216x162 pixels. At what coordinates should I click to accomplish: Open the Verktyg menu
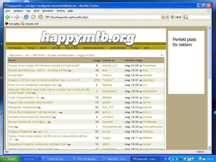[60, 11]
